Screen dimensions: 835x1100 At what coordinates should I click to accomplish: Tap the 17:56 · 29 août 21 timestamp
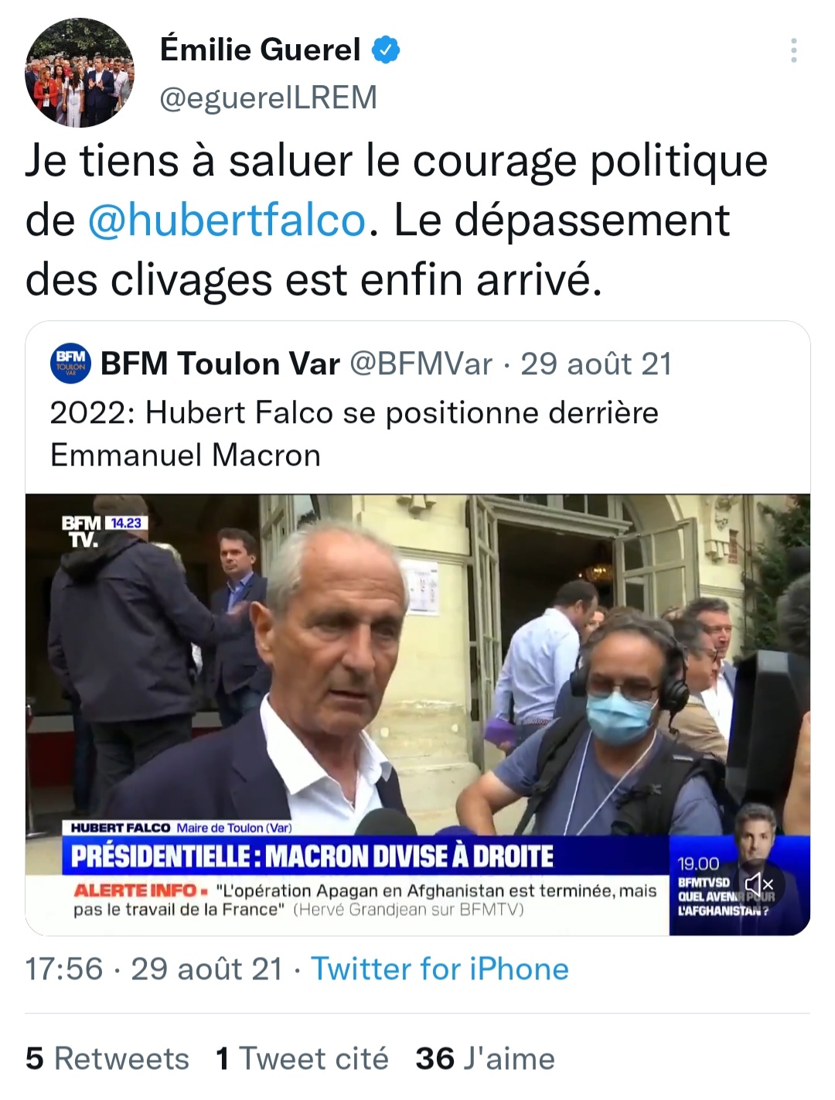point(154,969)
